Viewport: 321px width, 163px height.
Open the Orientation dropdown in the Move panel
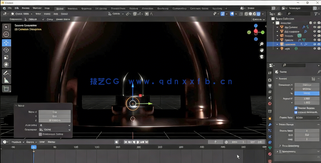coord(55,130)
